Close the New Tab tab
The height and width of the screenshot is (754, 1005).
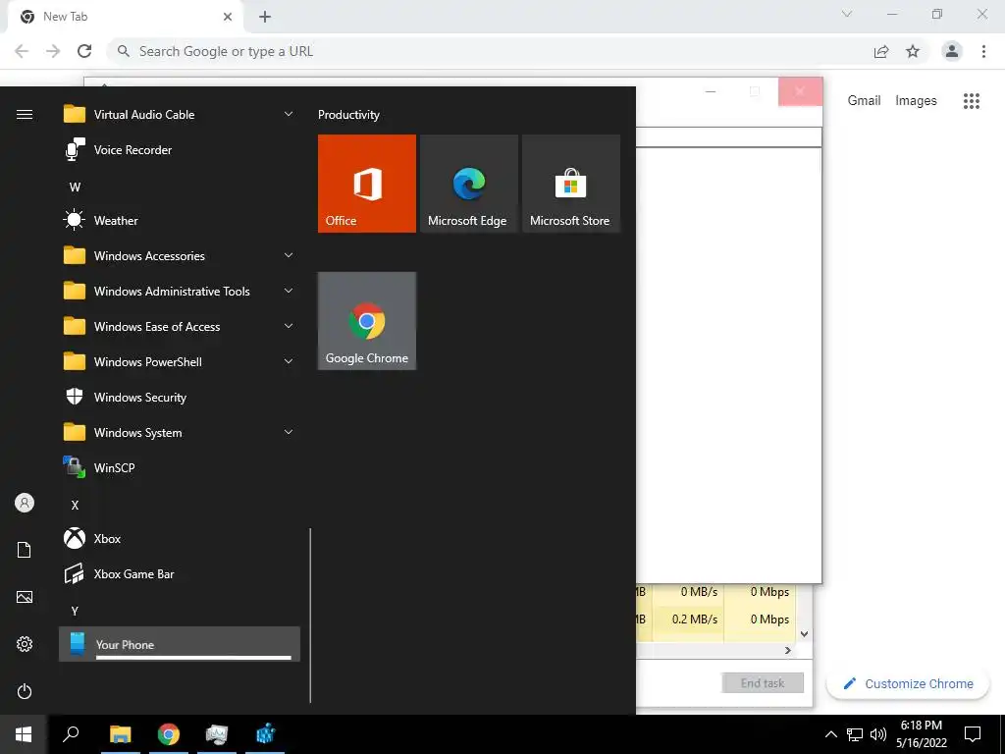click(228, 17)
